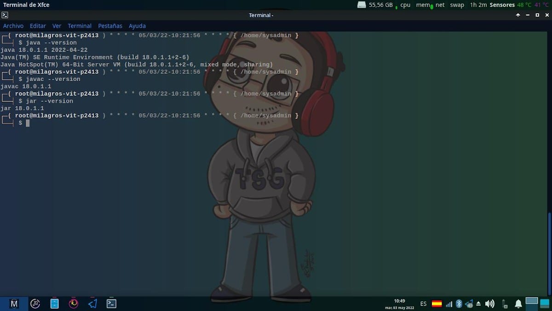Launch the gauge-style app in the taskbar
Viewport: 552px width, 311px height.
[35, 304]
